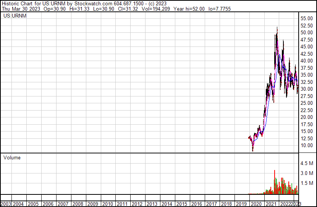
Task: Select the 2019 year marker
Action: tap(241, 204)
